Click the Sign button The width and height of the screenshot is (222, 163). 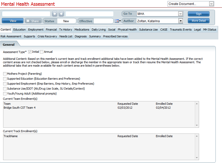pyautogui.click(x=199, y=14)
